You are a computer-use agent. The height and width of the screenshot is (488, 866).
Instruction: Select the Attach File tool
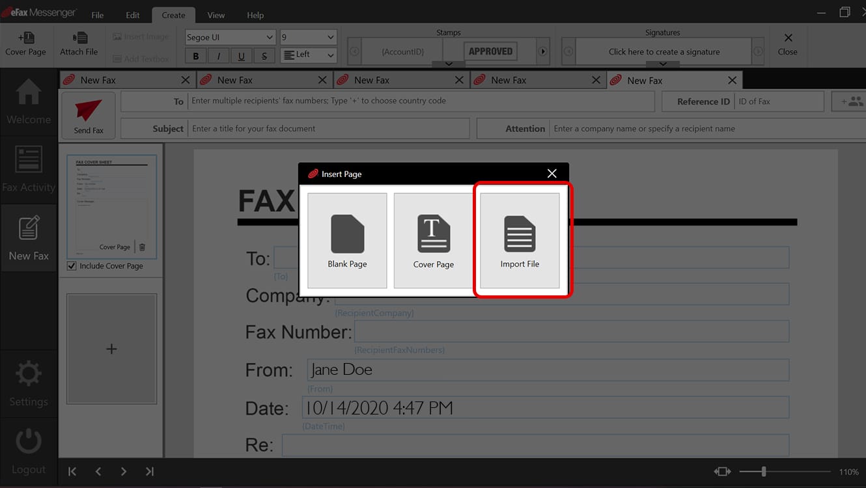tap(78, 44)
